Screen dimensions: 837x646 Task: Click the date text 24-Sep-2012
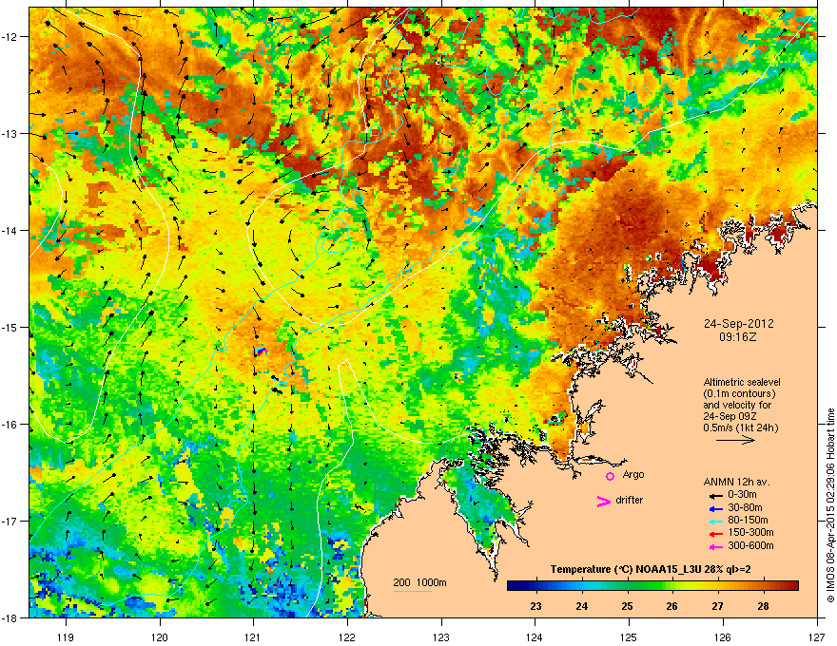click(738, 324)
